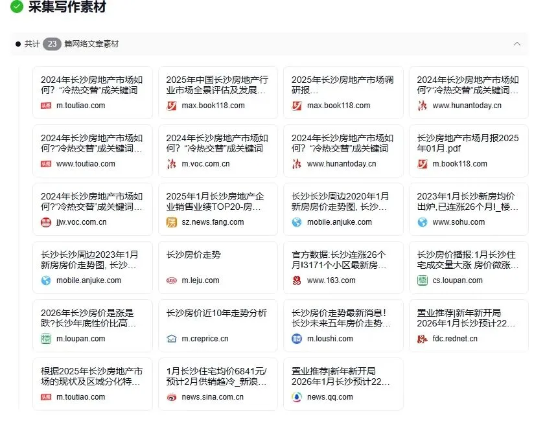Click the red favicon next to fdc.rednet.cn
545x421 pixels.
point(423,339)
